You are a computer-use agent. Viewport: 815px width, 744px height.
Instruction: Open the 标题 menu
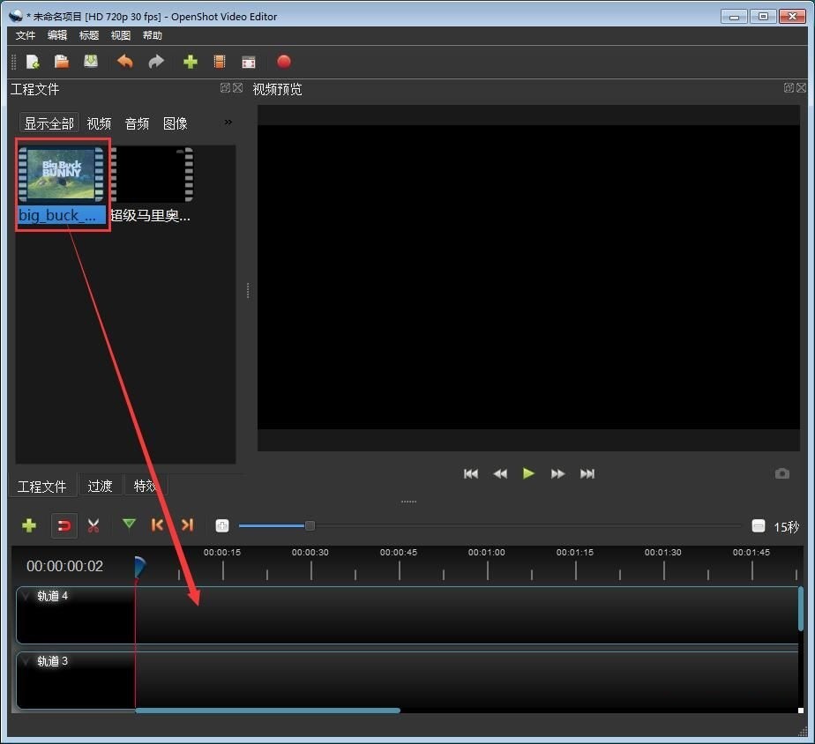coord(89,35)
